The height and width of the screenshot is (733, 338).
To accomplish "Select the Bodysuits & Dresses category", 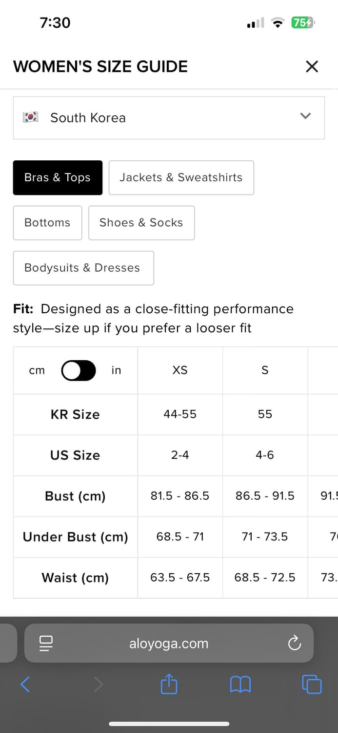I will click(83, 268).
